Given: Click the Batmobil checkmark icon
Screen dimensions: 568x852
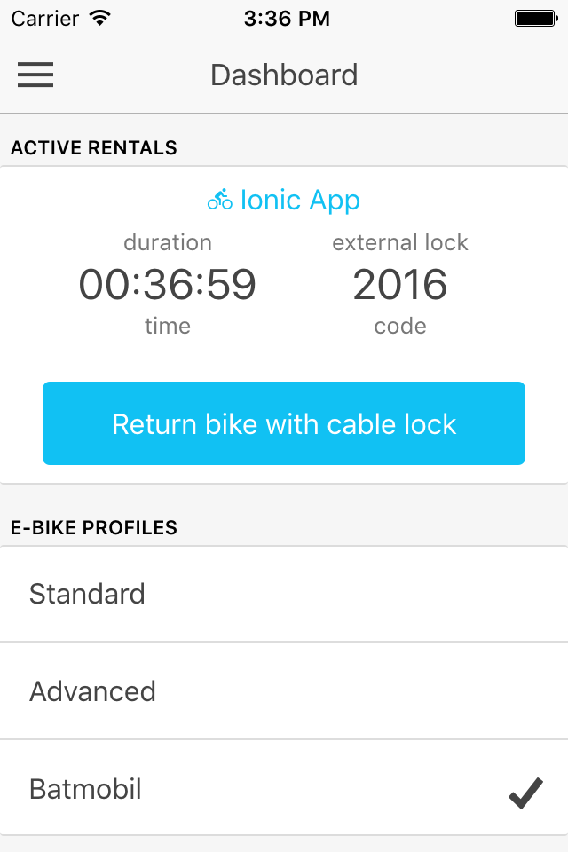Looking at the screenshot, I should coord(525,793).
